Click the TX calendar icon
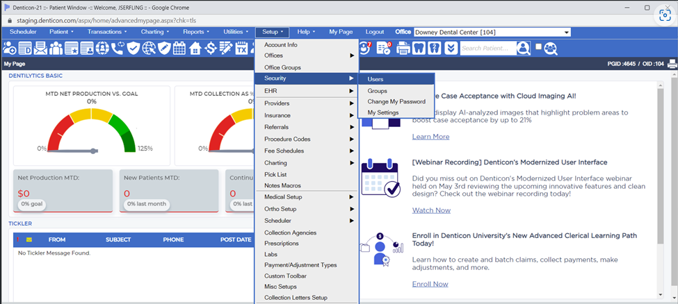678x304 pixels. [241, 48]
